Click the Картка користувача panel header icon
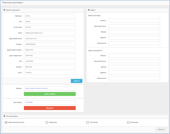This screenshot has width=170, height=134. click(4, 10)
